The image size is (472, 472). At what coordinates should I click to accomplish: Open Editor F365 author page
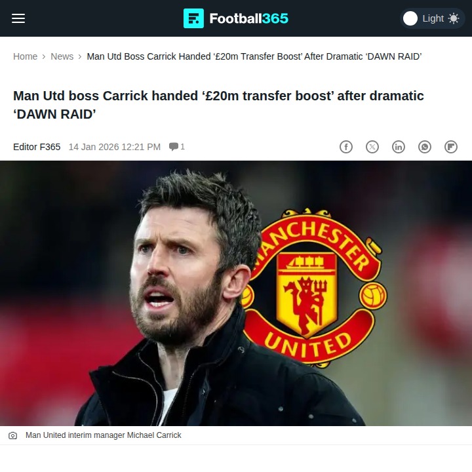37,147
